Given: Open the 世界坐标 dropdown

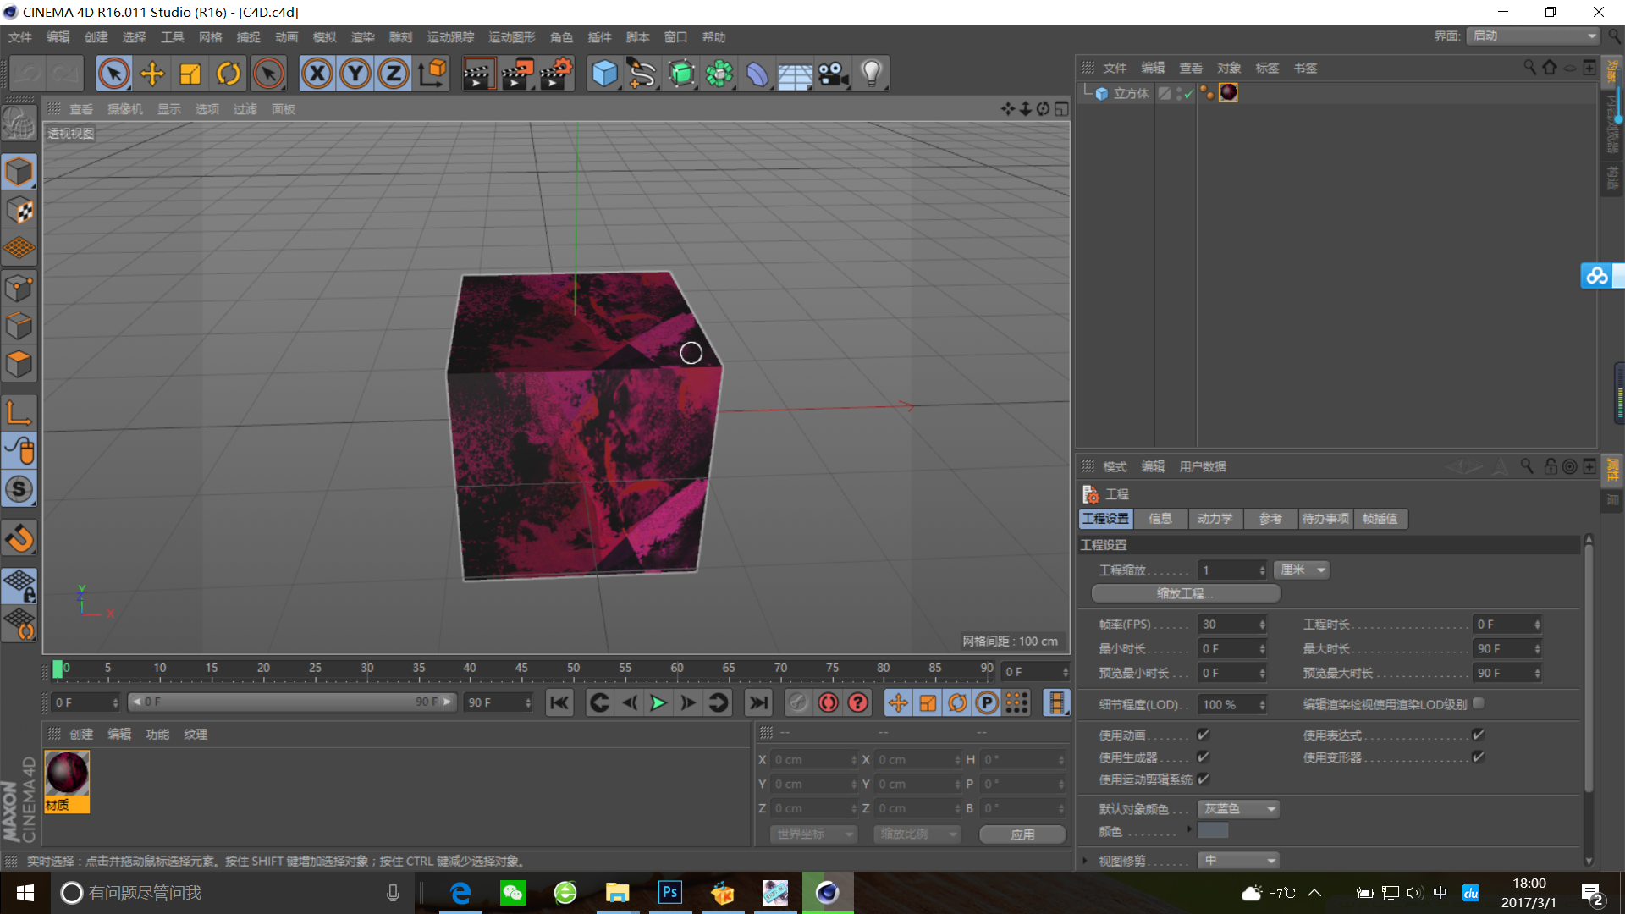Looking at the screenshot, I should (x=813, y=834).
